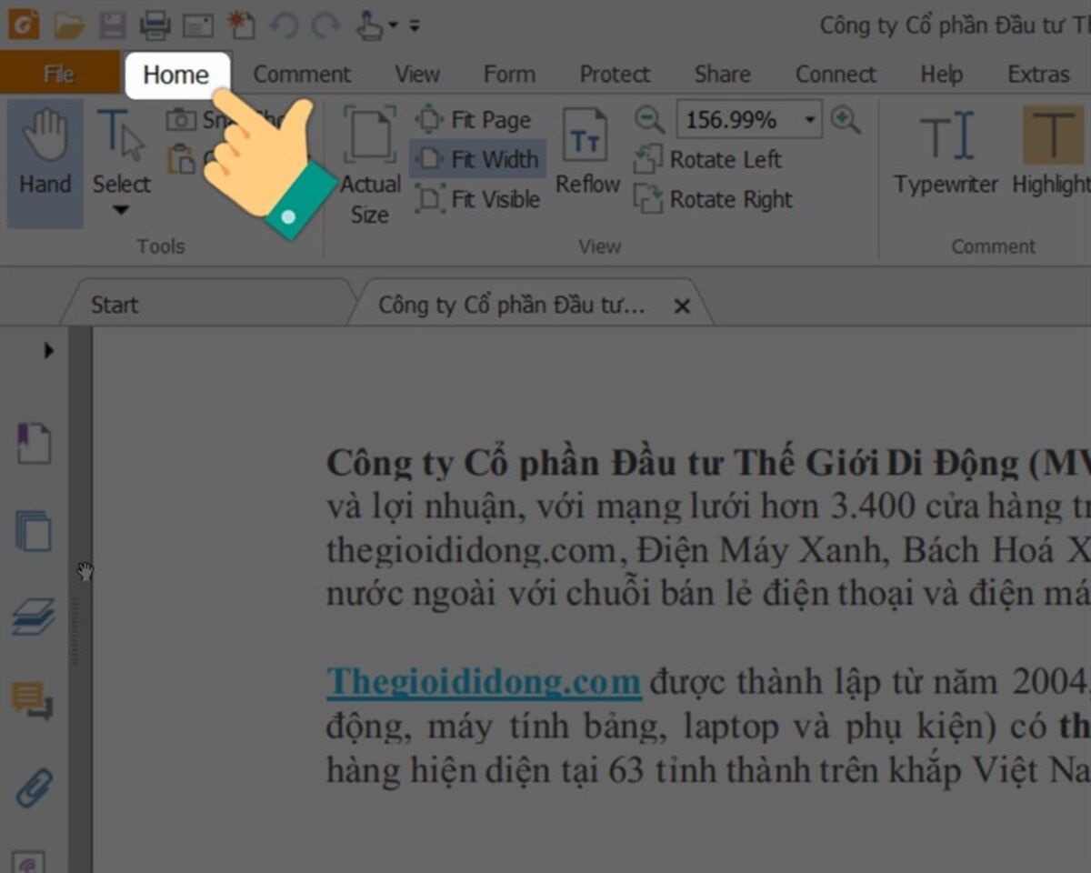Switch to the View ribbon tab
This screenshot has width=1091, height=873.
417,75
